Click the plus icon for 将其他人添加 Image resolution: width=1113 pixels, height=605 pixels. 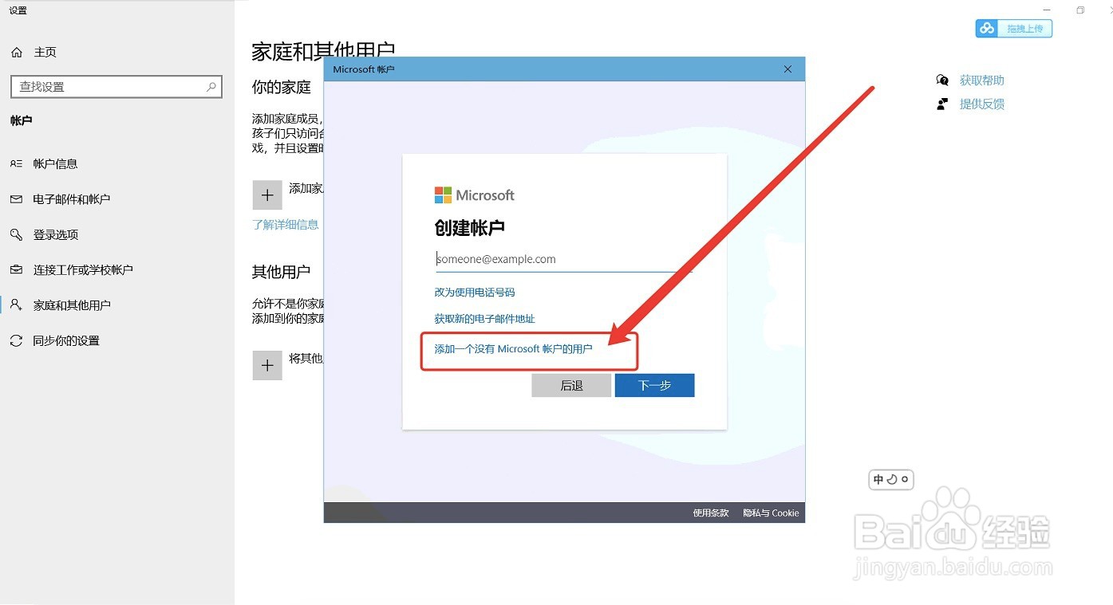coord(267,365)
